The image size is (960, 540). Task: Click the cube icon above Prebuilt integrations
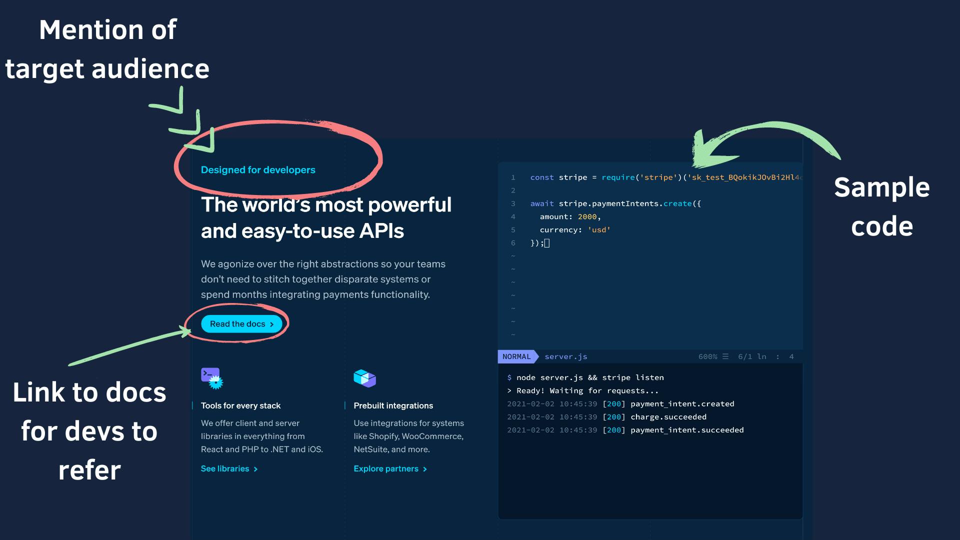[364, 378]
